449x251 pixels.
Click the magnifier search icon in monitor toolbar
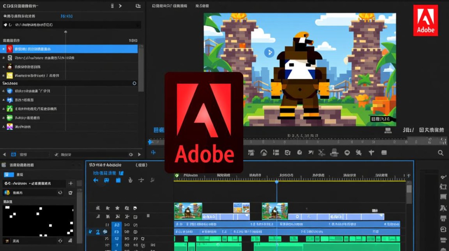(x=441, y=153)
